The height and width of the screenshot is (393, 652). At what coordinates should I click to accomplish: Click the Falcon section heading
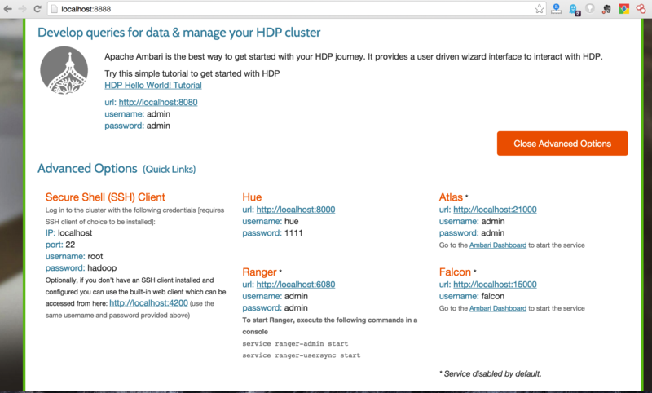(455, 272)
